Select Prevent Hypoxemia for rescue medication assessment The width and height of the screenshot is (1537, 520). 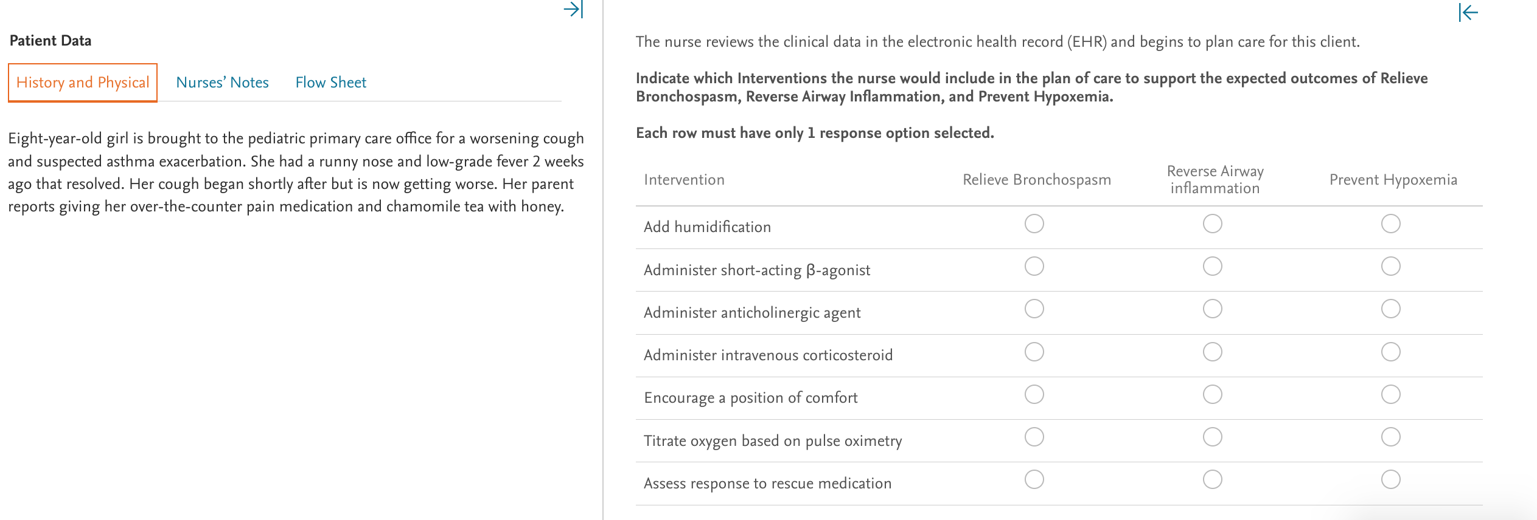click(1390, 479)
